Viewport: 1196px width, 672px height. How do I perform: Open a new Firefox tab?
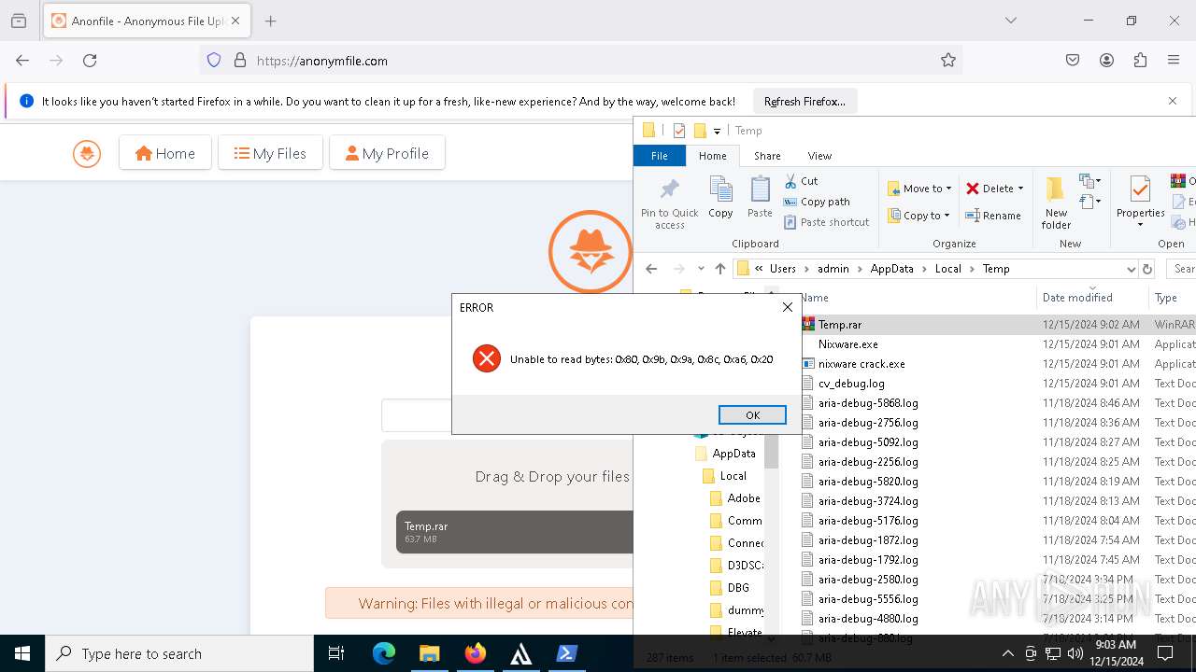point(271,21)
